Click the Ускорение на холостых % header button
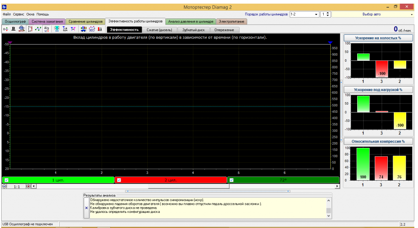This screenshot has width=418, height=228. [378, 38]
